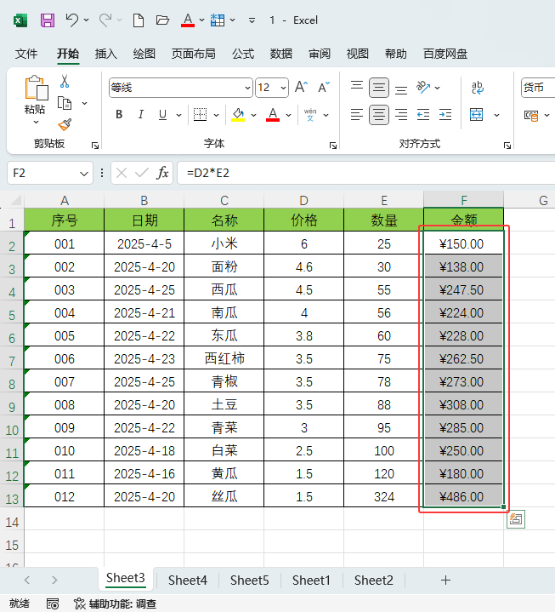This screenshot has height=612, width=555.
Task: Add a new sheet with plus button
Action: [x=445, y=581]
